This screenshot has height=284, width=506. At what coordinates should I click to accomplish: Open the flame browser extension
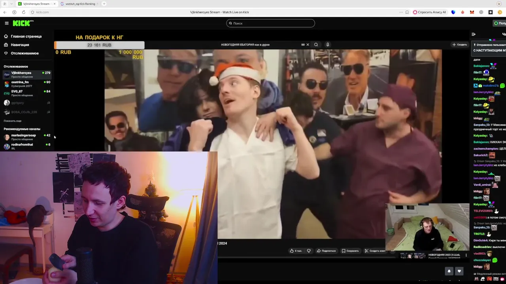click(x=463, y=12)
